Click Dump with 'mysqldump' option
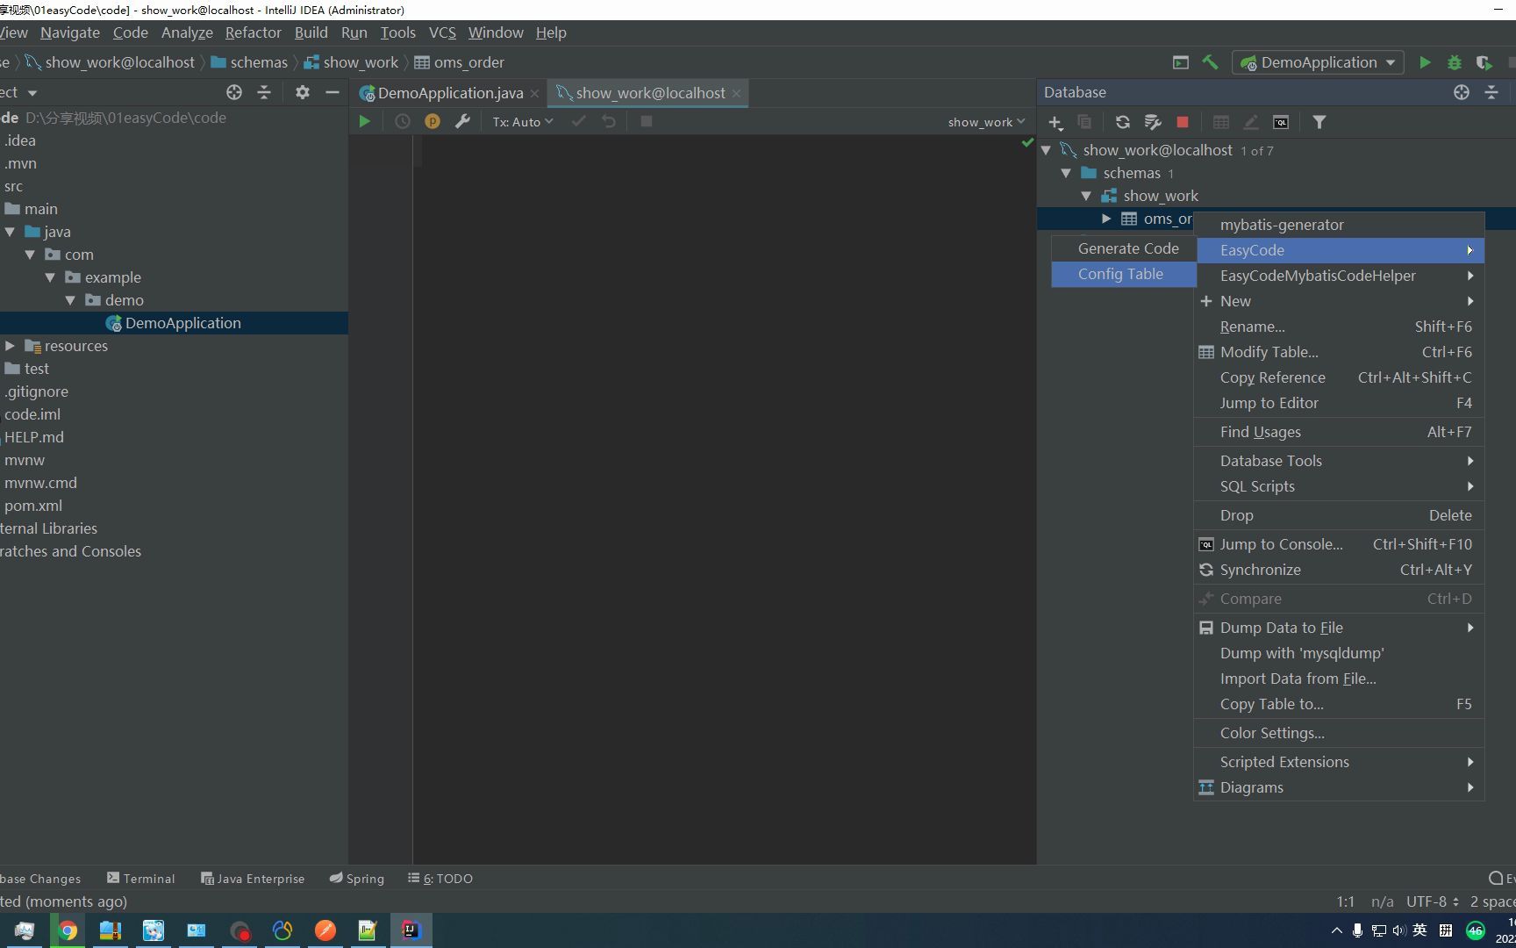 1340,653
